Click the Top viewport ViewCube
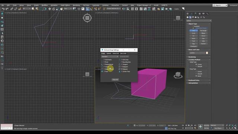The width and height of the screenshot is (238, 134). click(87, 18)
